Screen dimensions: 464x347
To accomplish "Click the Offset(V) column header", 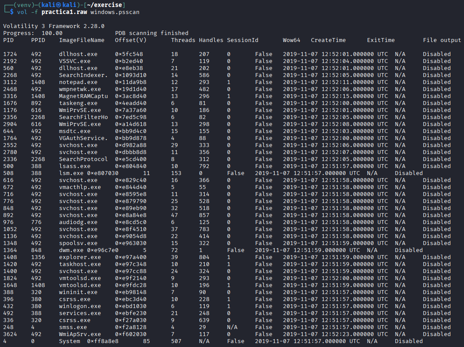I will [x=130, y=40].
